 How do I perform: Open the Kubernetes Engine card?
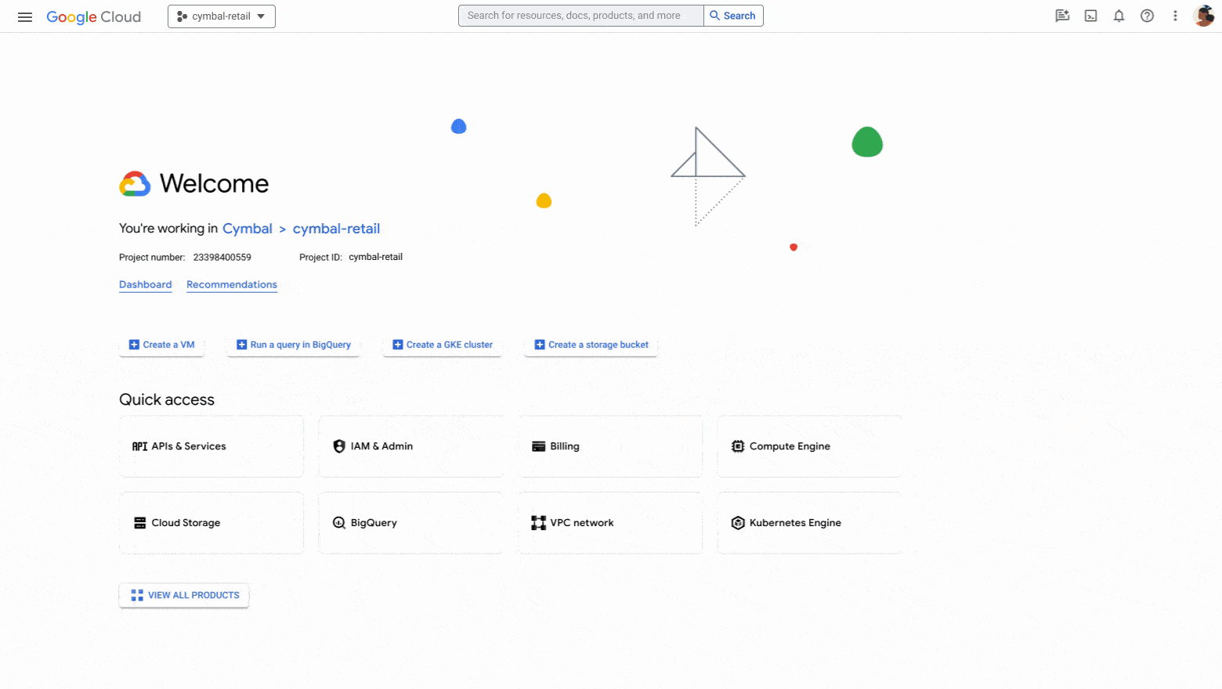[x=809, y=523]
